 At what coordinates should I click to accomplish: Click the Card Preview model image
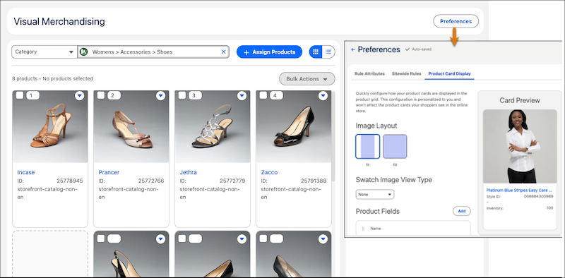[x=520, y=147]
